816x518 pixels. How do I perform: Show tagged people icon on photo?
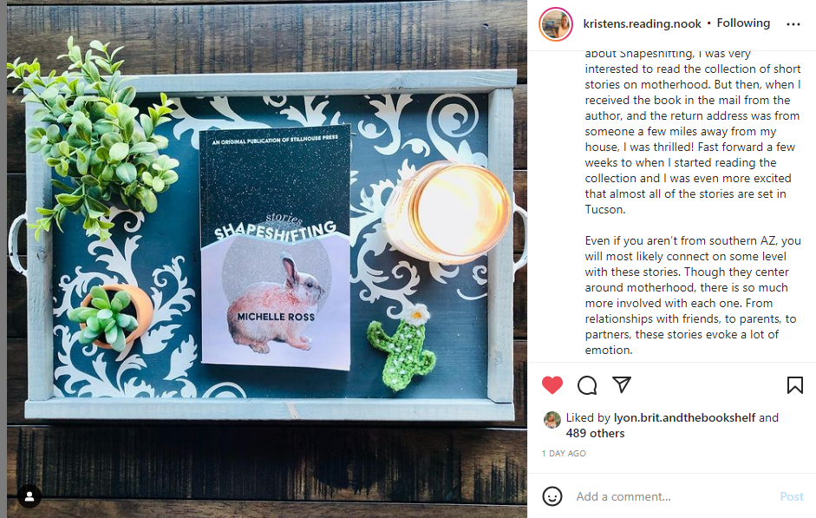(29, 496)
